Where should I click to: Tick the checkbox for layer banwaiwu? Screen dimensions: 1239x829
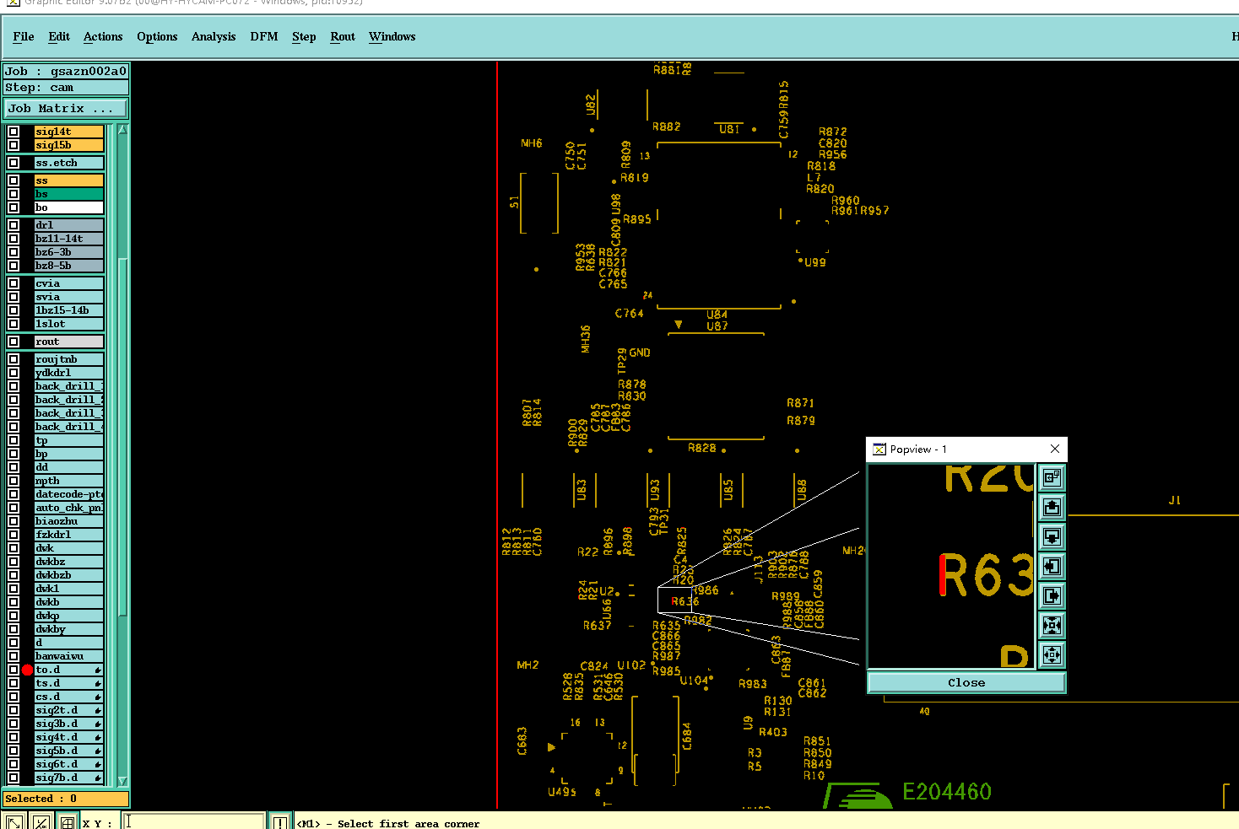14,656
